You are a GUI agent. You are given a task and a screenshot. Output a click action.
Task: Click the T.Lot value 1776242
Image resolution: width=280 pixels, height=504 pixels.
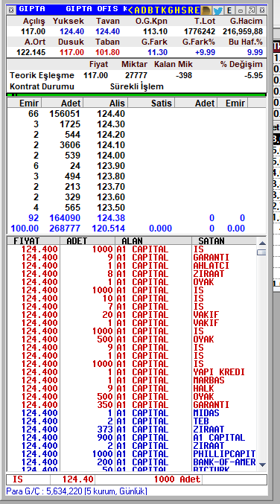200,31
